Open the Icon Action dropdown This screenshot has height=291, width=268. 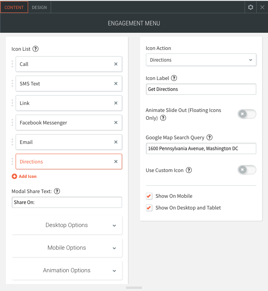[x=201, y=60]
